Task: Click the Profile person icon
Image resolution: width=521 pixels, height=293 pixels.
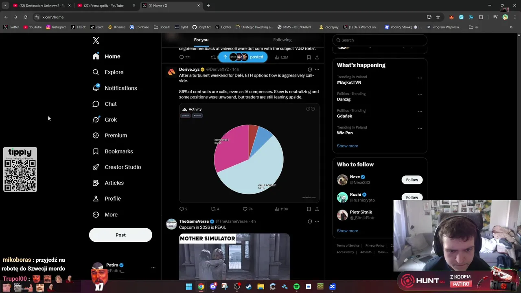Action: click(96, 199)
